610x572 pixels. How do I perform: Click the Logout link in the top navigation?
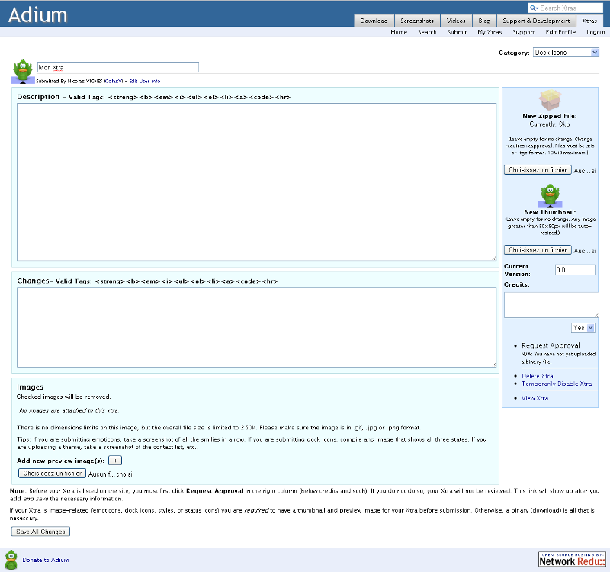click(596, 32)
